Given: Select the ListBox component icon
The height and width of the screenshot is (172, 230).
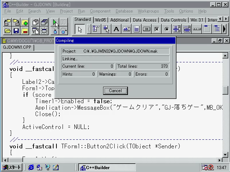Looking at the screenshot, I should click(177, 29).
